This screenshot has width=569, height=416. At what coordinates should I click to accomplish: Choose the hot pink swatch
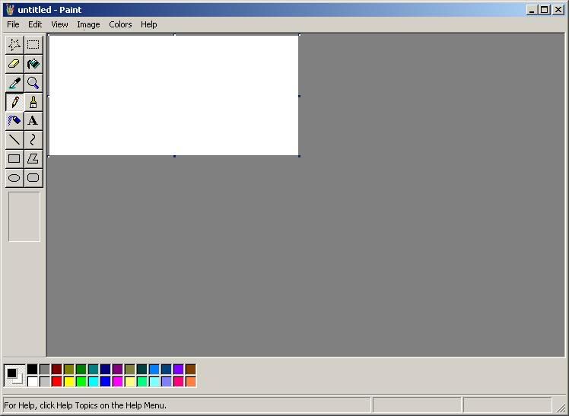[x=178, y=382]
